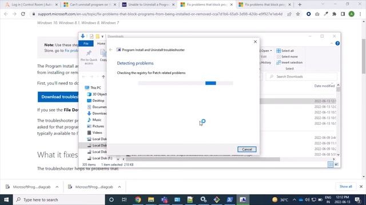The image size is (366, 205).
Task: Open the File tab in File Explorer
Action: (86, 43)
